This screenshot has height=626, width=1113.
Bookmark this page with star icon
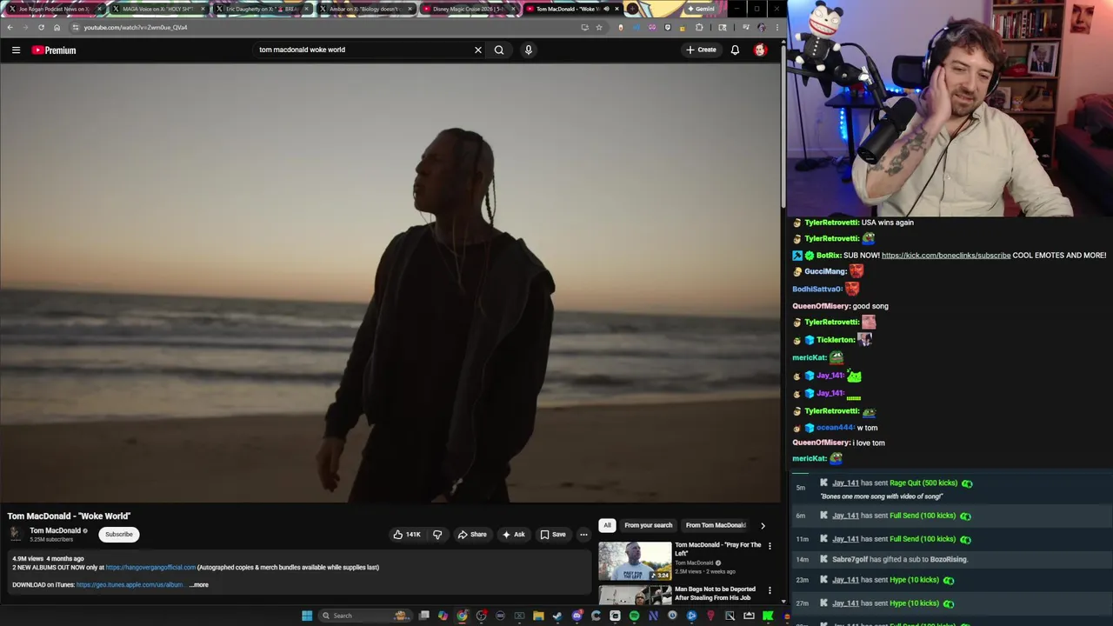598,27
